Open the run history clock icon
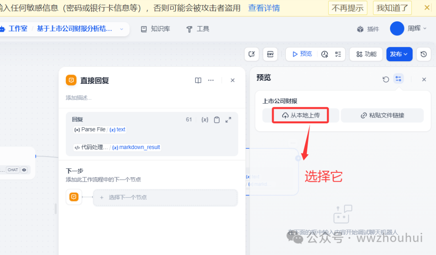The image size is (436, 255). point(325,54)
